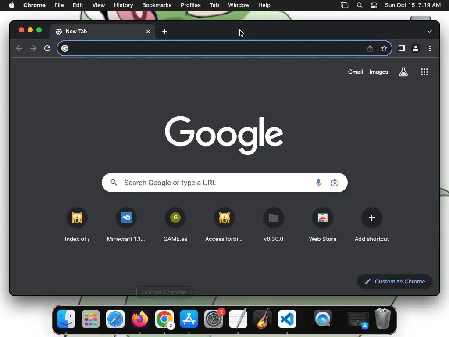Viewport: 449px width, 337px height.
Task: Open a new tab with the plus button
Action: [165, 32]
